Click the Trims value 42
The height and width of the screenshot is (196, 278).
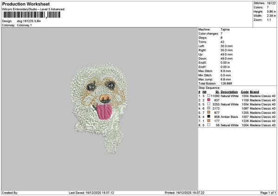tap(222, 42)
